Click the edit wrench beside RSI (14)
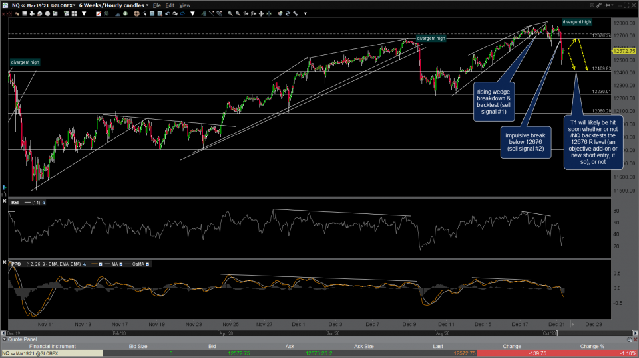639x358 pixels. [x=44, y=202]
